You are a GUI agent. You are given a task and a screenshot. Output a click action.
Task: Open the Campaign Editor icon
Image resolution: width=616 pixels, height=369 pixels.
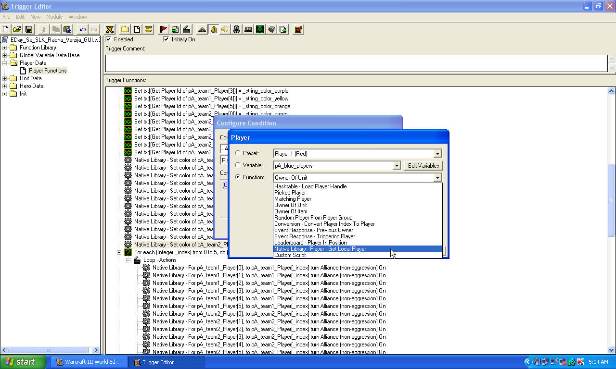(248, 29)
